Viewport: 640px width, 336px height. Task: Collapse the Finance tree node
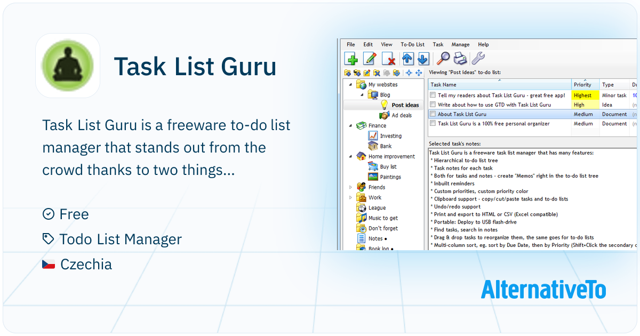350,126
